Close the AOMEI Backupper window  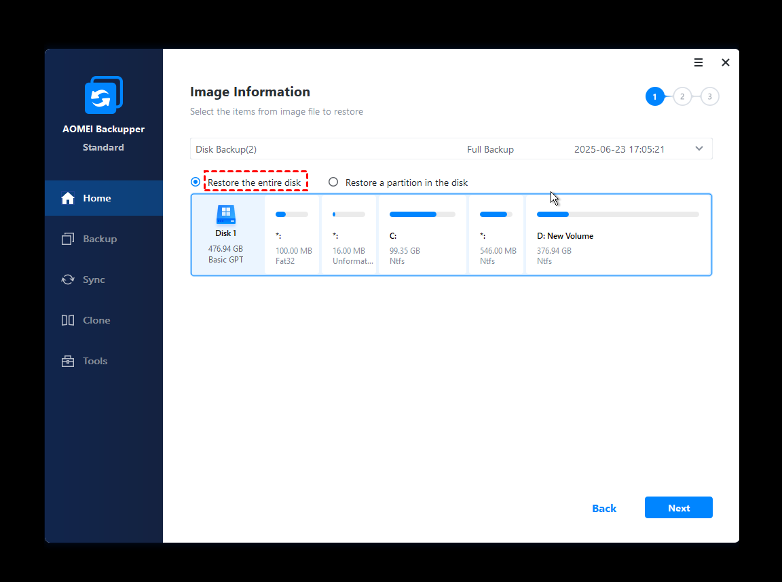click(x=726, y=62)
